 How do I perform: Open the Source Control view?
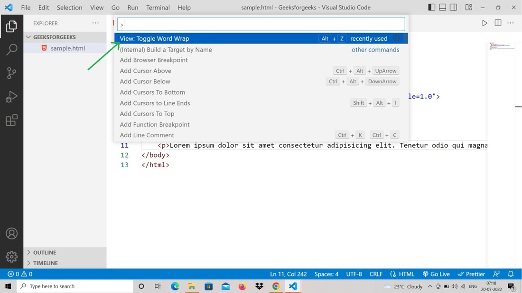[11, 73]
